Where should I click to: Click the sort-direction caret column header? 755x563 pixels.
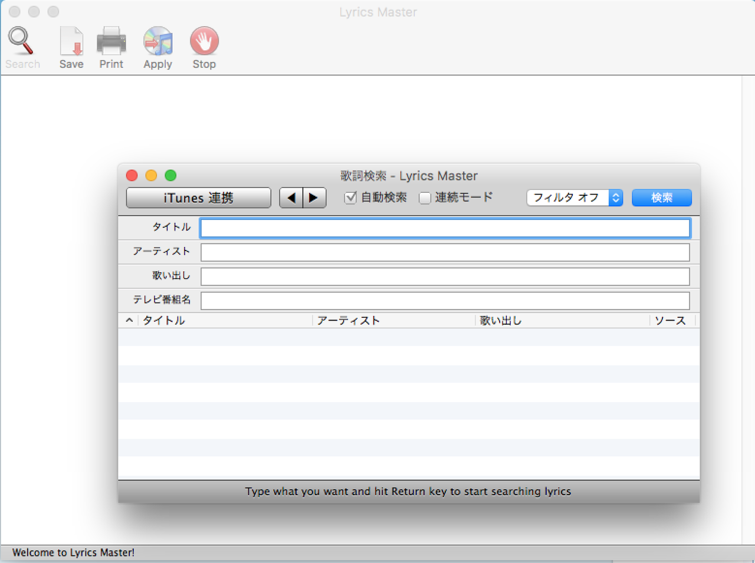click(129, 320)
